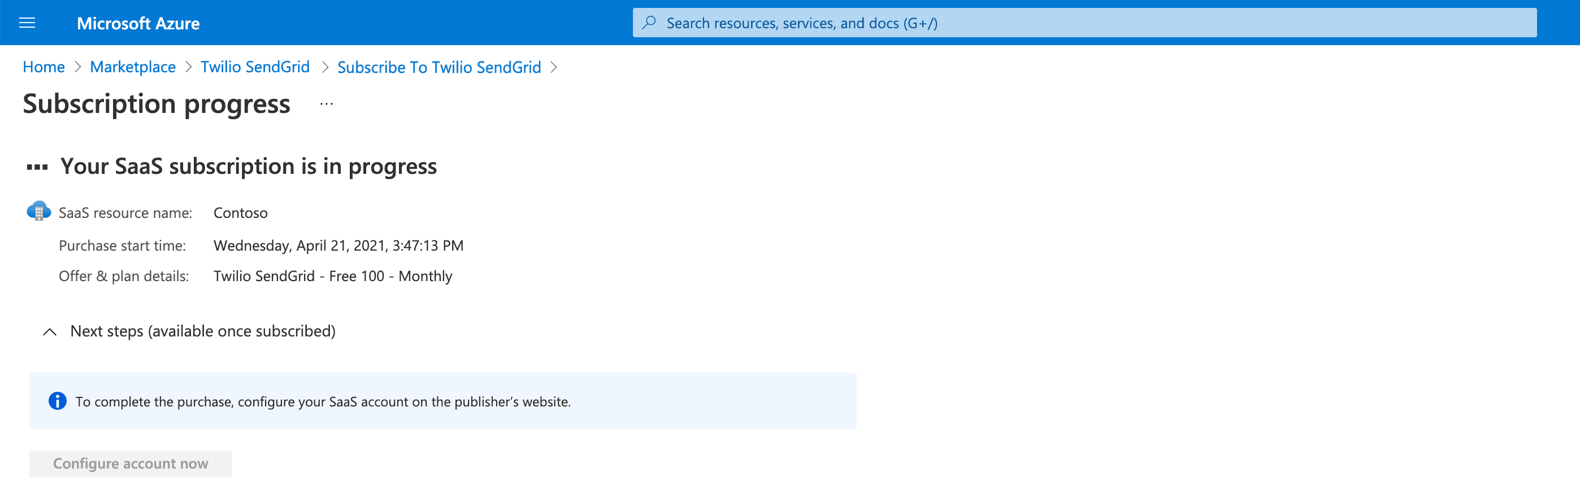Click the Contoso resource name value
The image size is (1580, 490).
[240, 213]
